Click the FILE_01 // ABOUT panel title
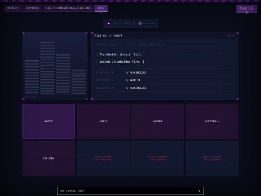 coord(108,36)
